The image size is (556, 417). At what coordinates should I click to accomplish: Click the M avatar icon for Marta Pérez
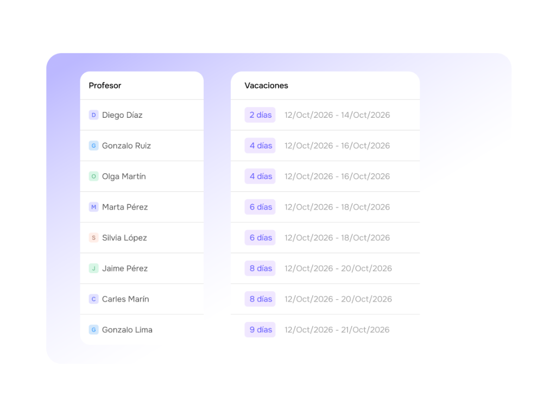point(93,207)
